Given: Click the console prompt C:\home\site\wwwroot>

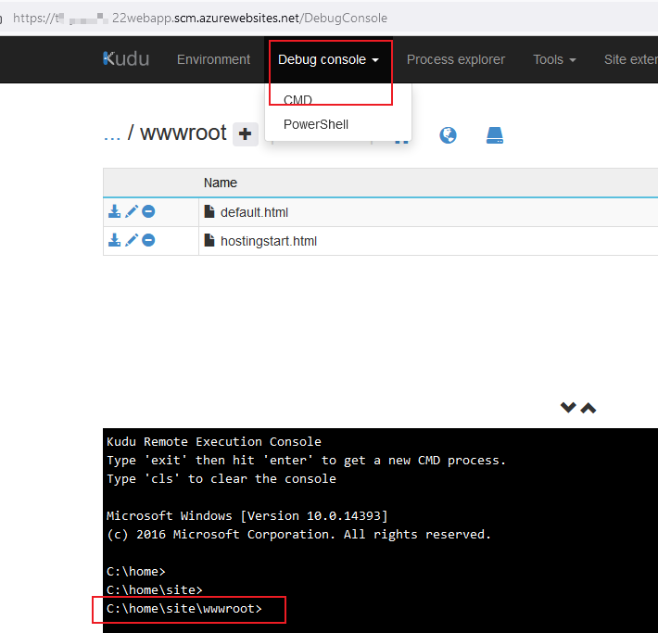Looking at the screenshot, I should tap(184, 609).
